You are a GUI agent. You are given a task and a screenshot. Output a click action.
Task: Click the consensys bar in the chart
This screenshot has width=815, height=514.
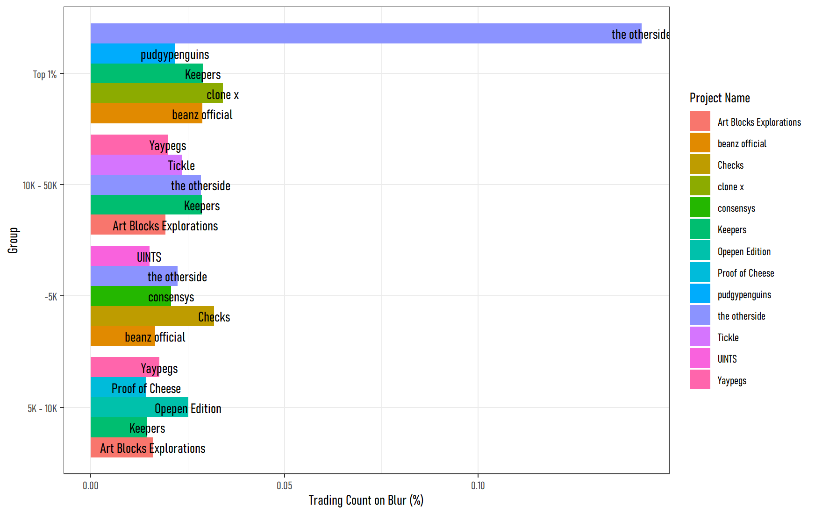130,296
